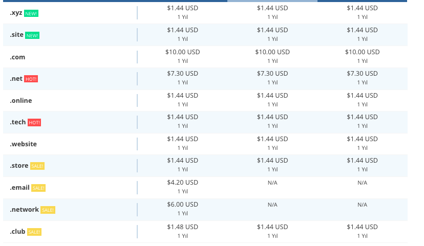Viewport: 424px width, 246px height.
Task: Select the .network domain label text
Action: click(x=24, y=210)
